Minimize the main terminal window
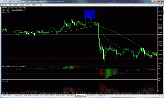164x98 pixels. 153,1
